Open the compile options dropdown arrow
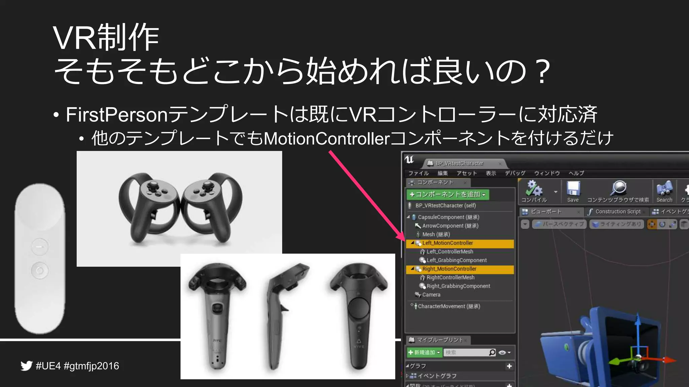This screenshot has width=689, height=387. pos(556,192)
